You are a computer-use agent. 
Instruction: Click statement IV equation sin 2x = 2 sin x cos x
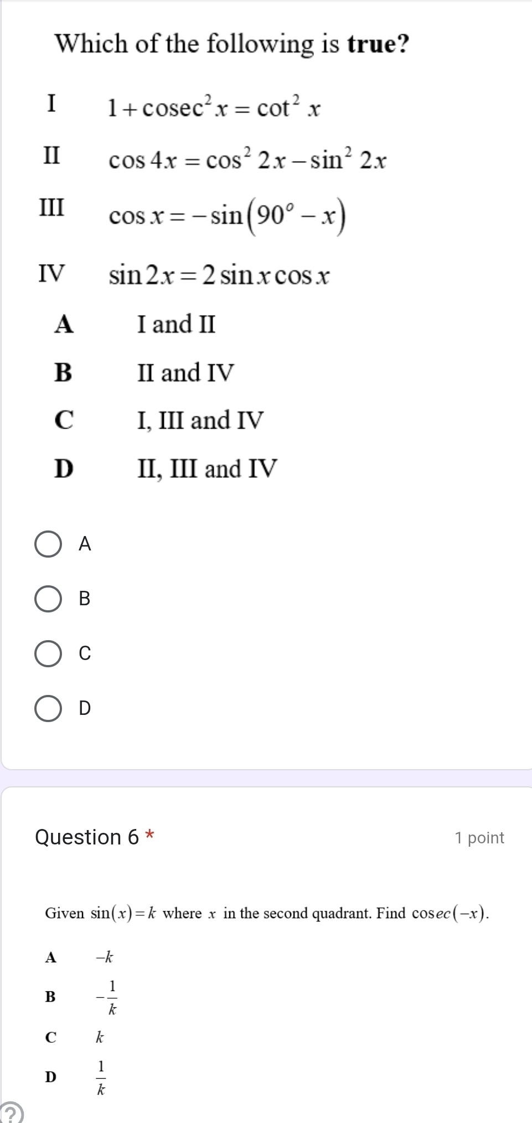point(219,274)
